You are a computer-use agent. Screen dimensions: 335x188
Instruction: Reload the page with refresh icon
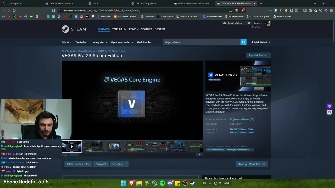pos(14,10)
